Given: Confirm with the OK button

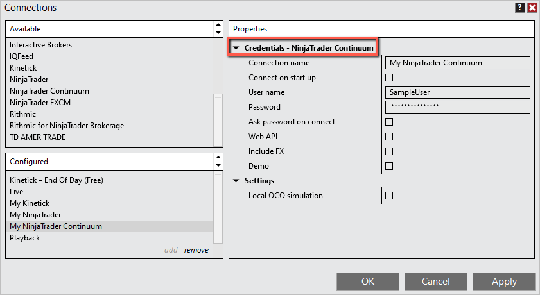Looking at the screenshot, I should pos(368,282).
